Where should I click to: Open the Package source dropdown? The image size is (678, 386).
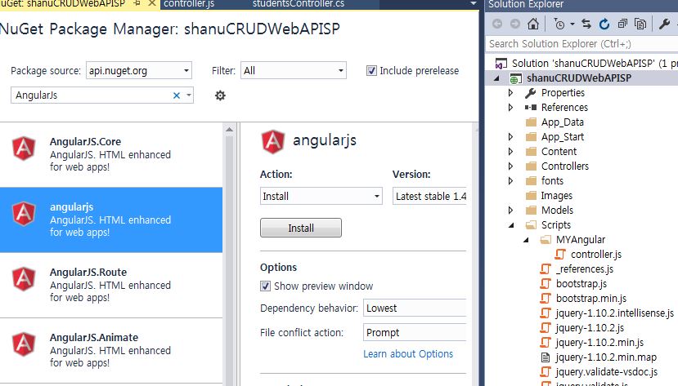[x=139, y=70]
